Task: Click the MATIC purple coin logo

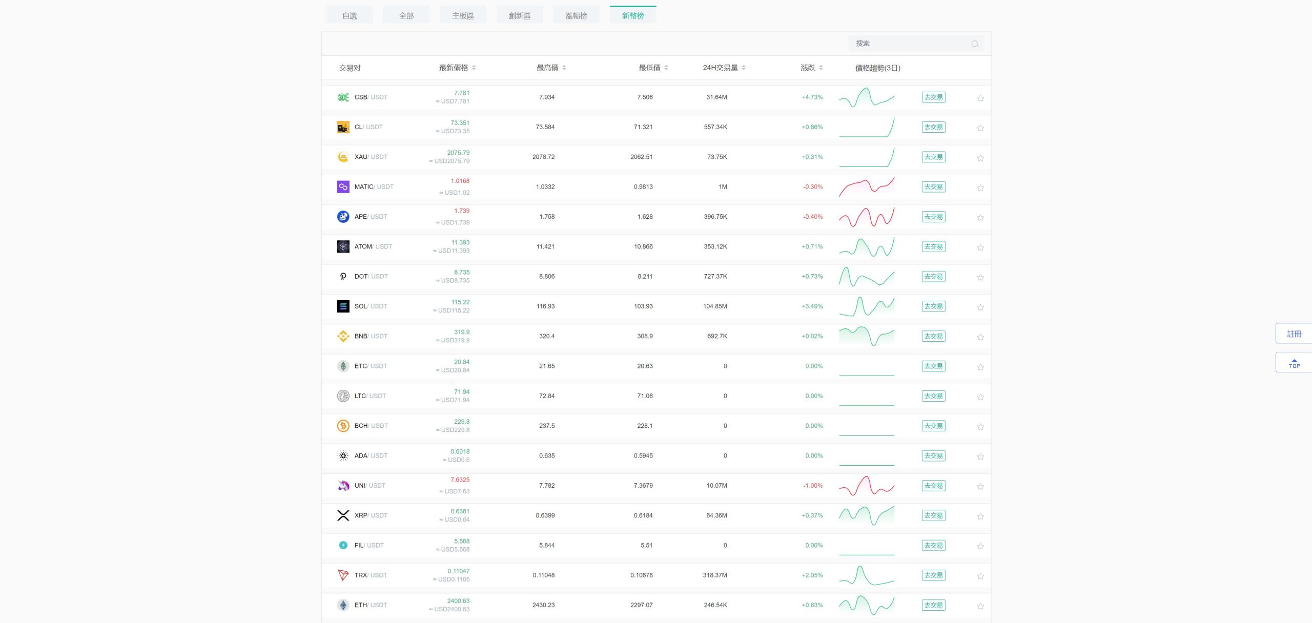Action: pos(343,187)
